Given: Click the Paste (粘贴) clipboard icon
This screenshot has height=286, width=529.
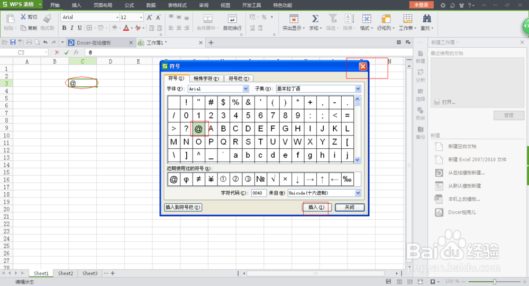Looking at the screenshot, I should coord(10,19).
